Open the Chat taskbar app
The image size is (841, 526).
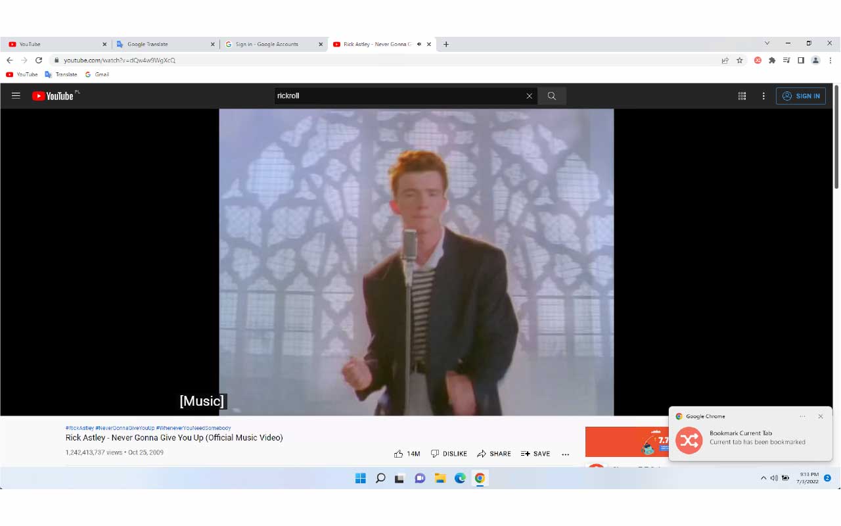pyautogui.click(x=420, y=478)
